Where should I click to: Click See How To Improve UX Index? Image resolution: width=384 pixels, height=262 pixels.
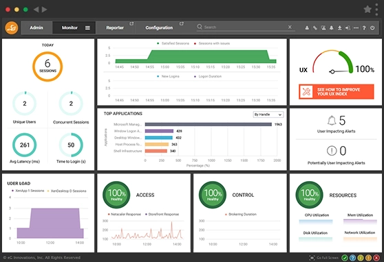coord(337,92)
